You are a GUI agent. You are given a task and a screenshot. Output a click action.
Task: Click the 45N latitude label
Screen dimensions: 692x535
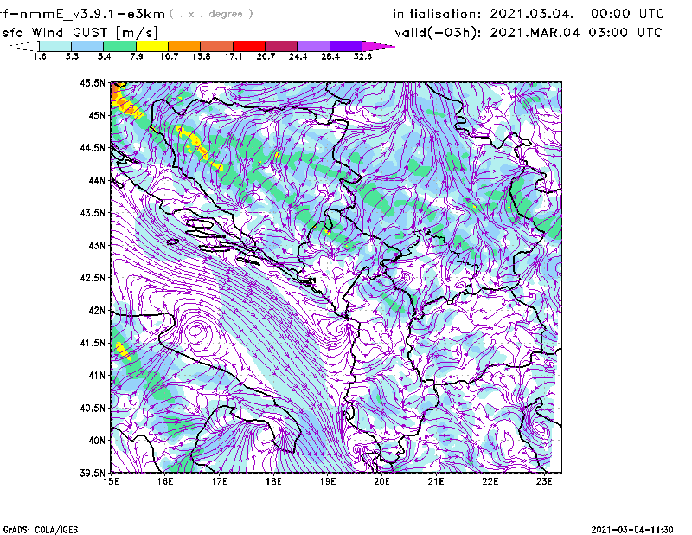(x=97, y=115)
